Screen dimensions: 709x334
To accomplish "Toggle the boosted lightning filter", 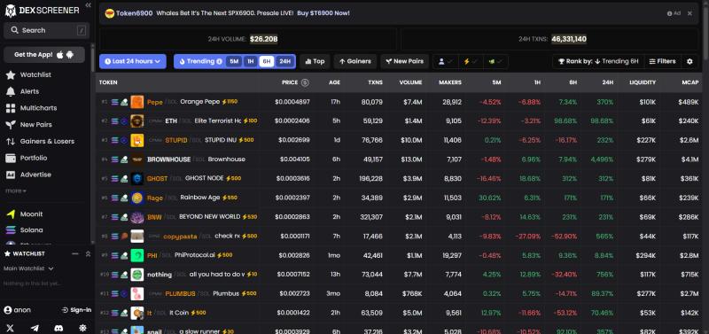I will click(471, 61).
